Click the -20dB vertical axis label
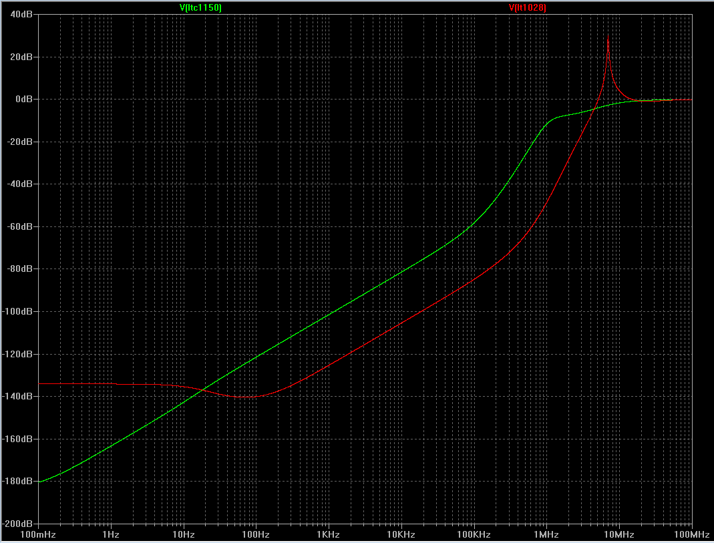Viewport: 714px width, 543px height. (x=19, y=142)
